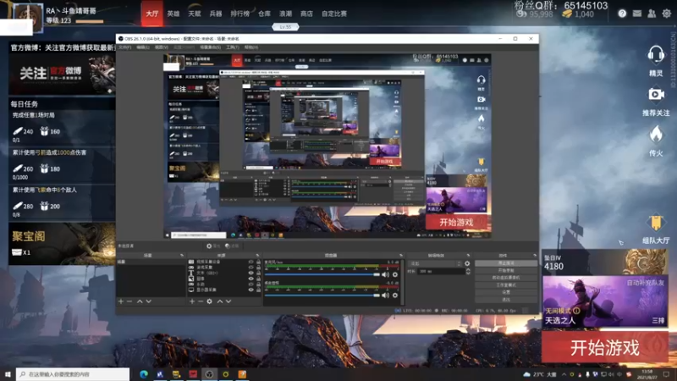This screenshot has width=677, height=381.
Task: Open scene transition properties gear in OBS
Action: [467, 263]
